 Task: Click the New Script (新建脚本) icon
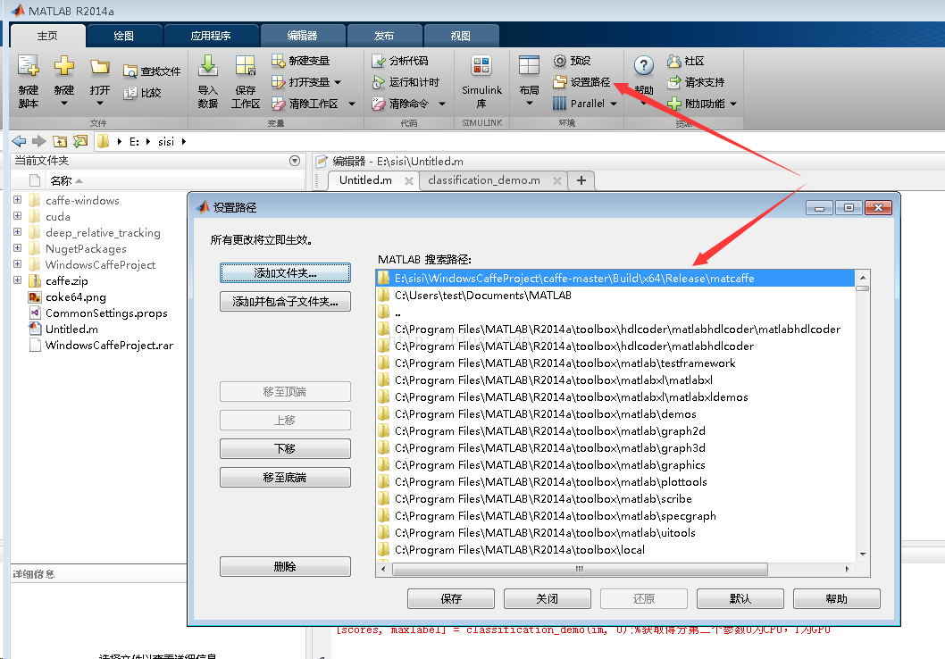click(x=28, y=66)
